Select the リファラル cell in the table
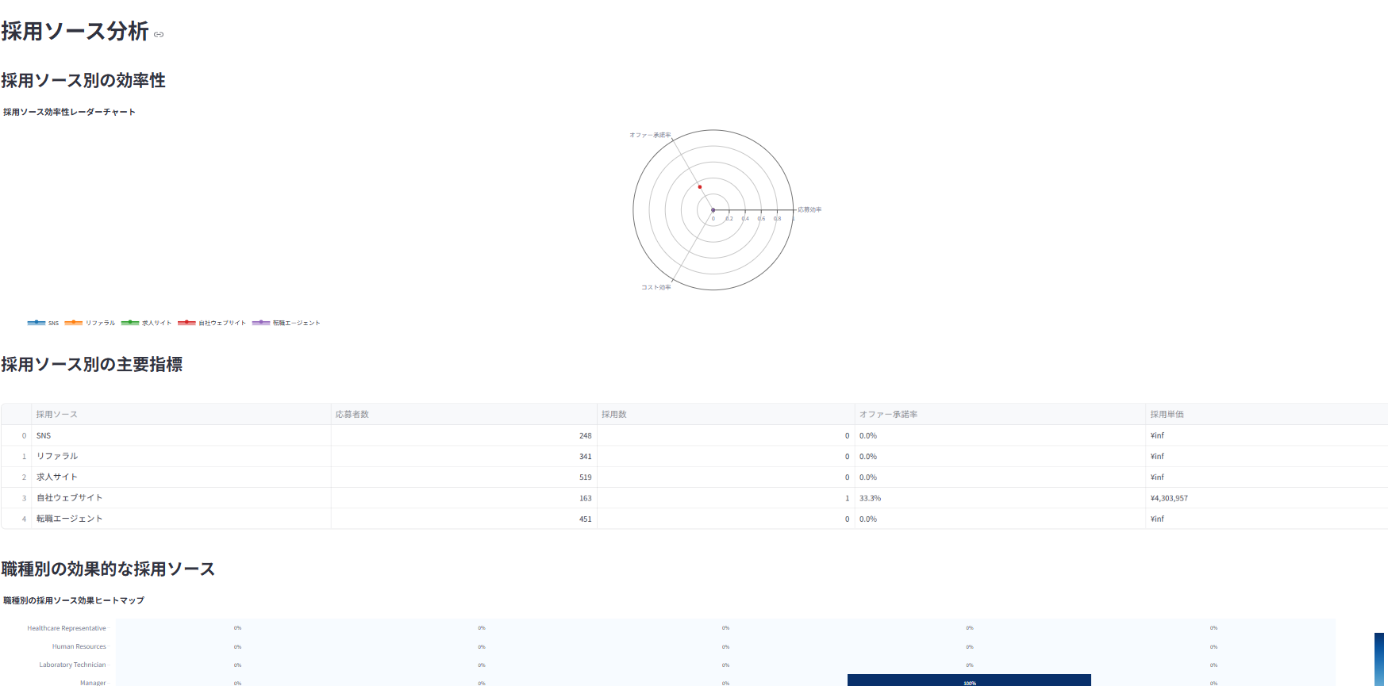The image size is (1388, 686). click(x=181, y=456)
